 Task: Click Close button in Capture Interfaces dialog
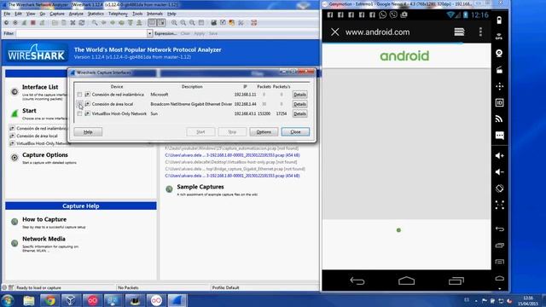click(x=295, y=132)
